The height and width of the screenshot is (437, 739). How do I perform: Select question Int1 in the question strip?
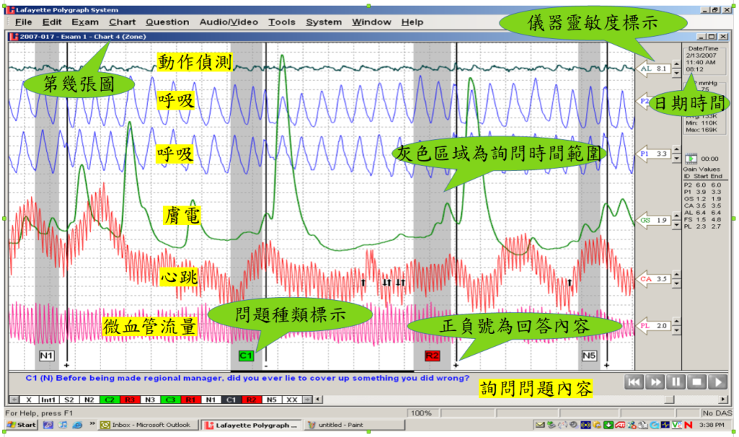(48, 400)
